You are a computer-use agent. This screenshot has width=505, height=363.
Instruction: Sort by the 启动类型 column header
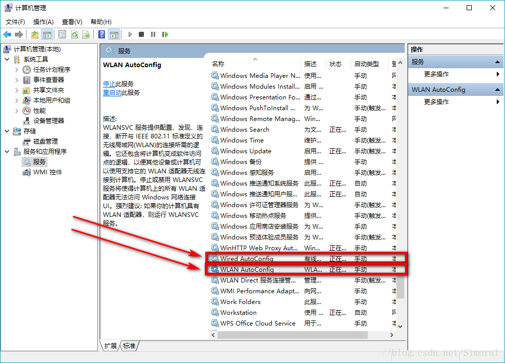pyautogui.click(x=370, y=64)
